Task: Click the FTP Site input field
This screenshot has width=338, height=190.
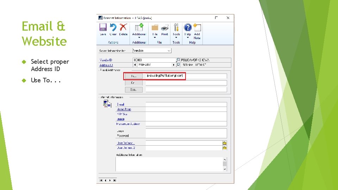Action: click(x=186, y=114)
